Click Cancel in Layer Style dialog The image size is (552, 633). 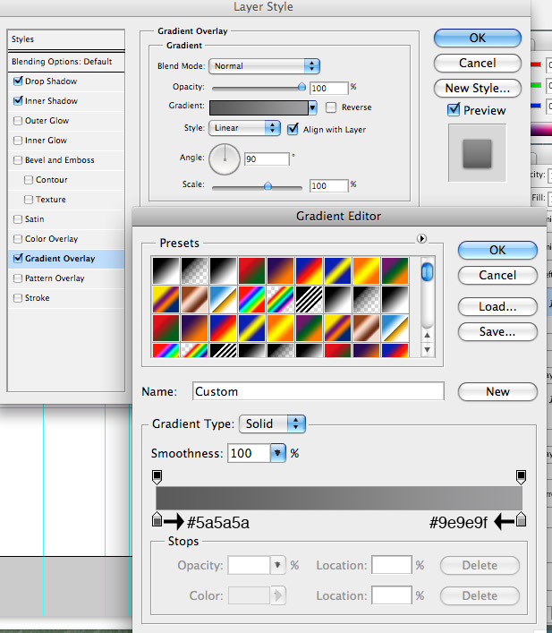[478, 63]
